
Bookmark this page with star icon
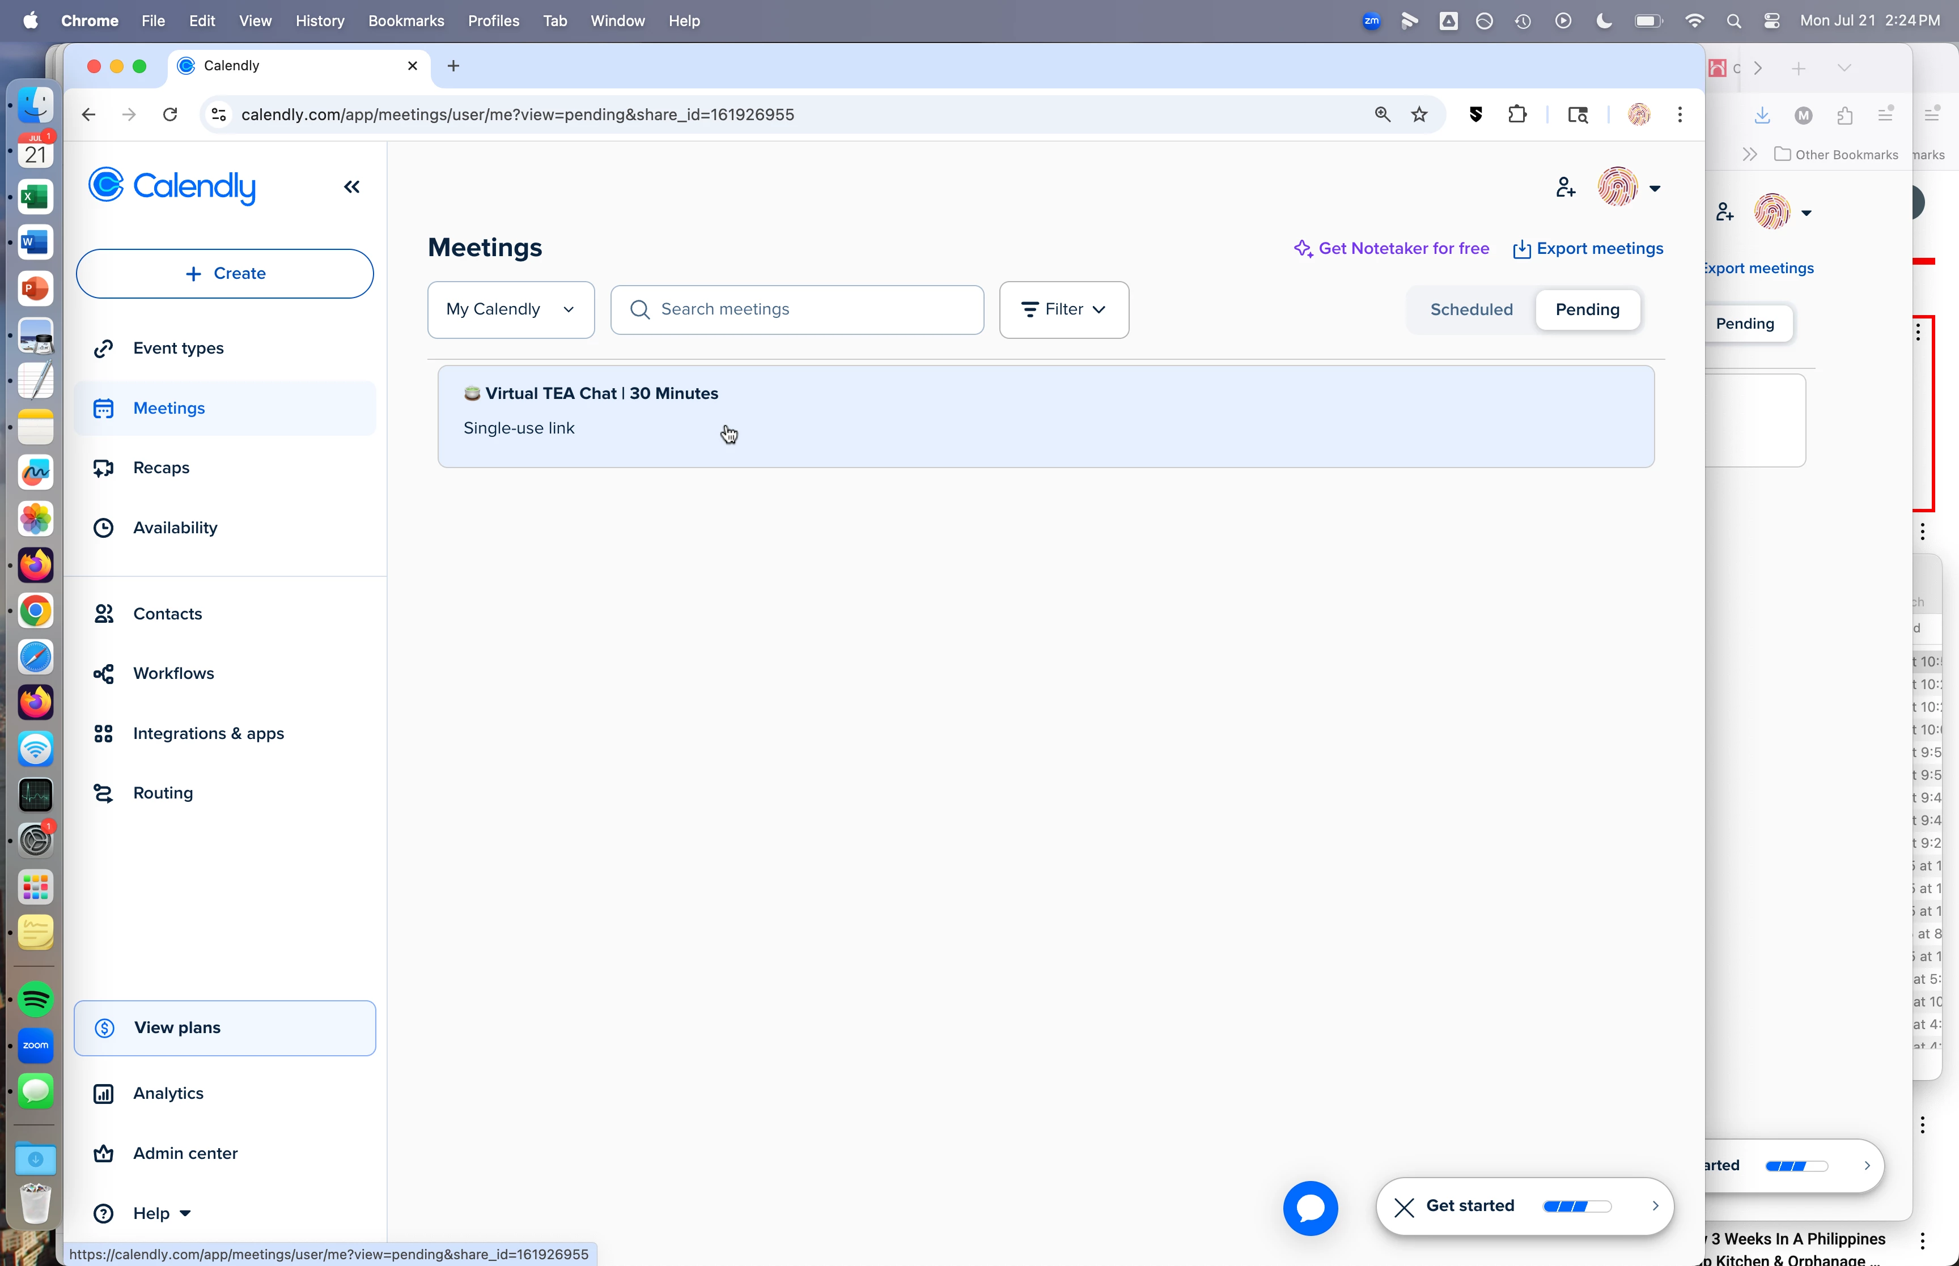tap(1419, 114)
